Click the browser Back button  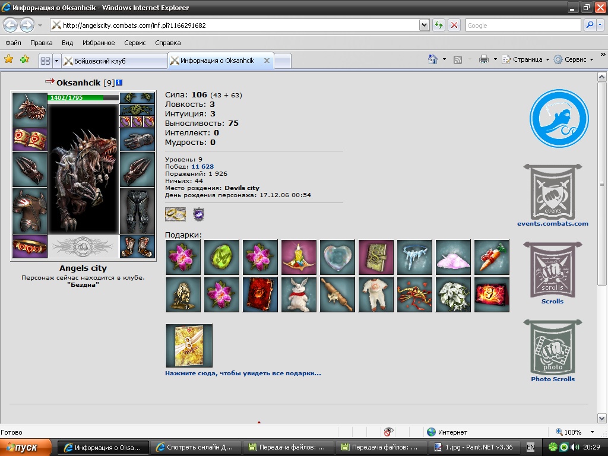click(11, 26)
